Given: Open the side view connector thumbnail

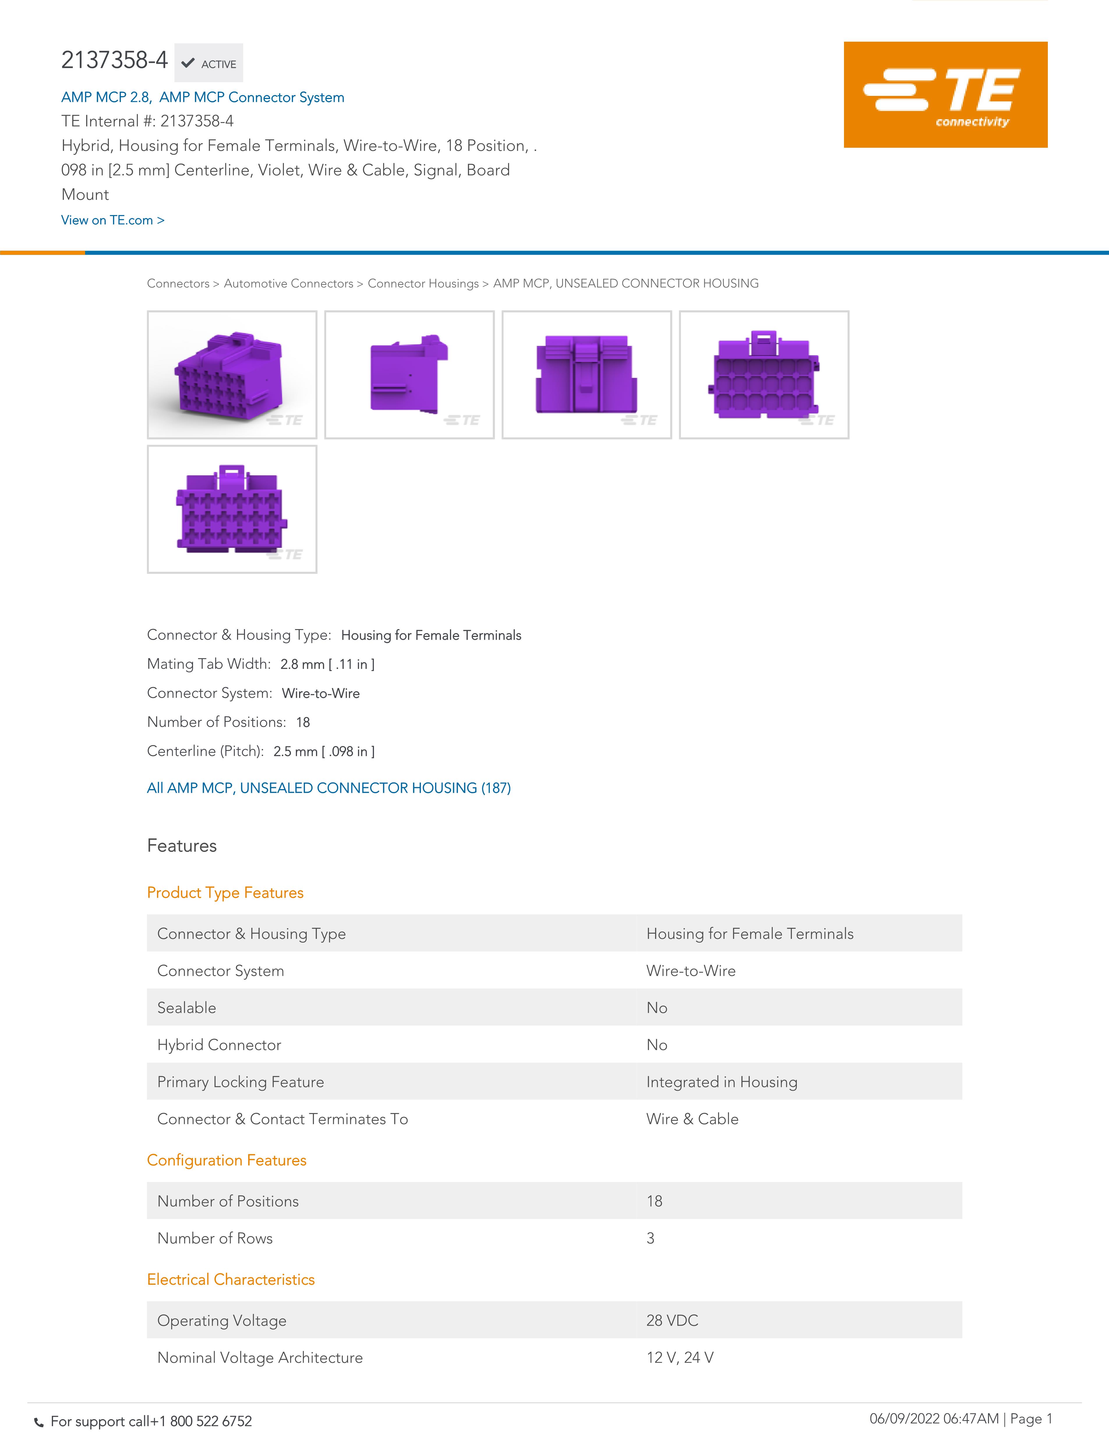Looking at the screenshot, I should (x=409, y=375).
